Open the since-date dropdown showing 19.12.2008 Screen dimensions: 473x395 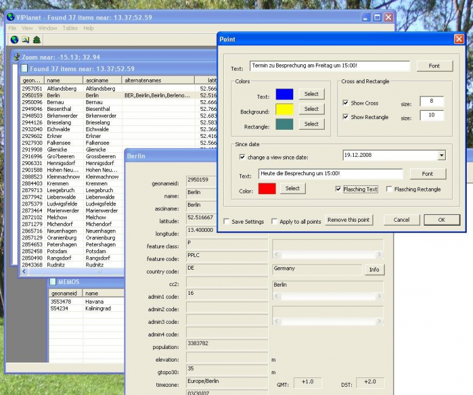tap(441, 155)
